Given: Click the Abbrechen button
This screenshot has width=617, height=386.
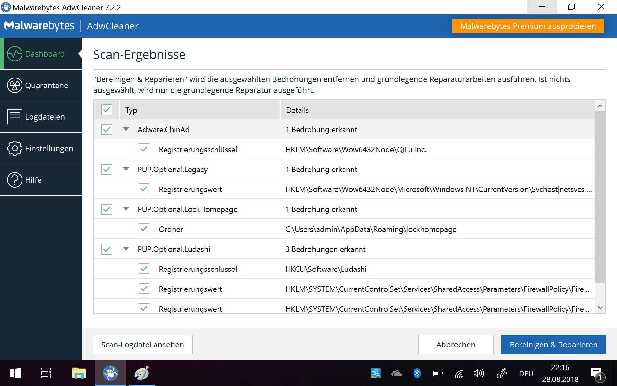Looking at the screenshot, I should tap(456, 345).
